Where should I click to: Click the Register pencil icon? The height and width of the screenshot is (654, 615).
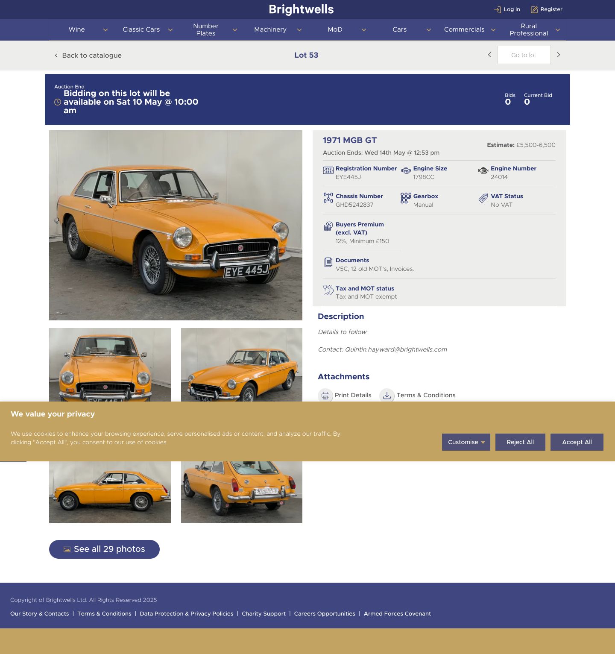[x=534, y=9]
